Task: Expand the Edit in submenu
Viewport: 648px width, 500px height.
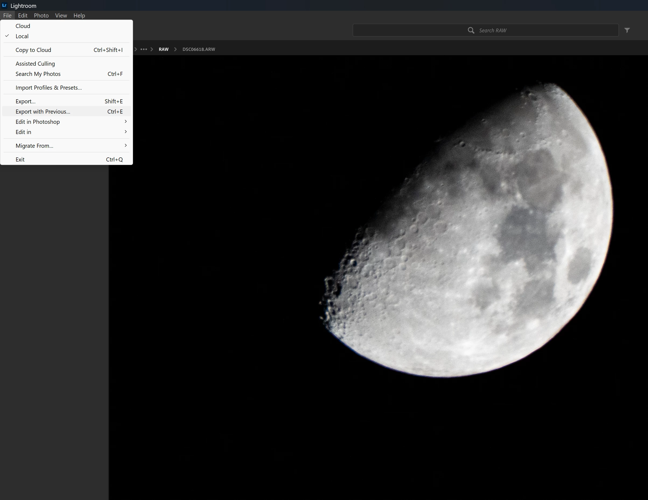Action: click(23, 132)
